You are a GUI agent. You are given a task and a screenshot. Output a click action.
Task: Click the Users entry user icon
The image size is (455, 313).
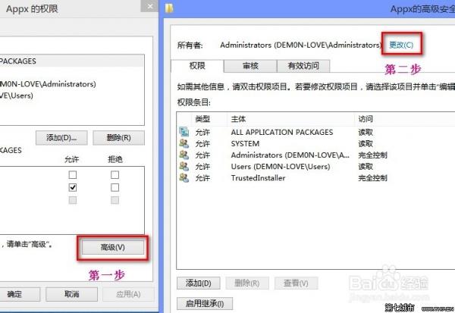[x=184, y=166]
